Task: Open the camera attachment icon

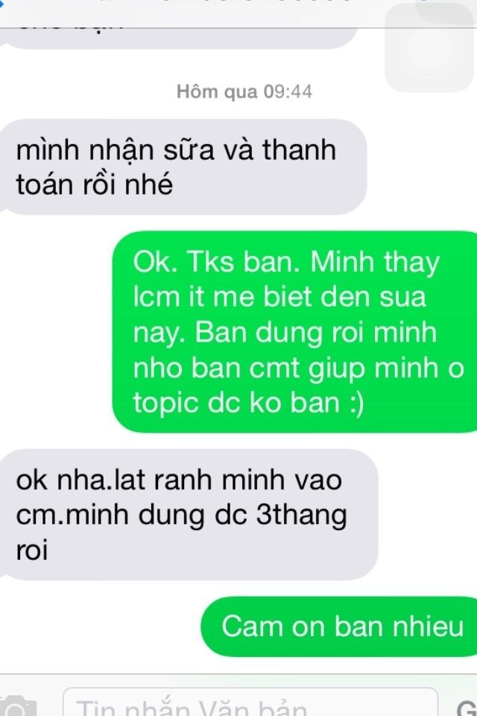Action: pyautogui.click(x=17, y=706)
